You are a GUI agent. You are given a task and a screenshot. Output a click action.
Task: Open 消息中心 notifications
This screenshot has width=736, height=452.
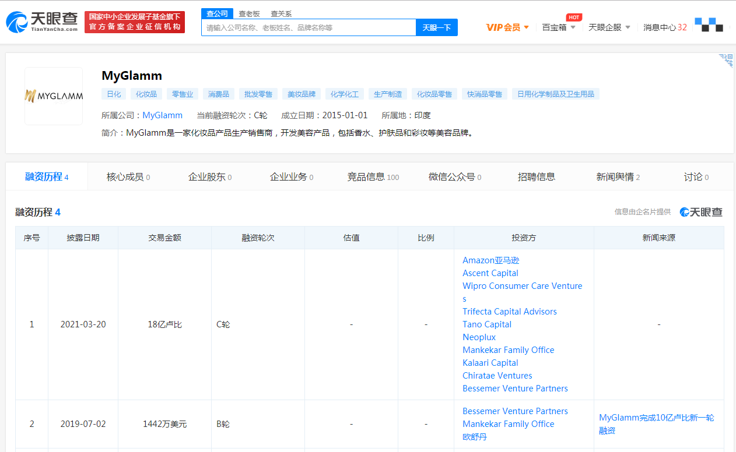[665, 27]
